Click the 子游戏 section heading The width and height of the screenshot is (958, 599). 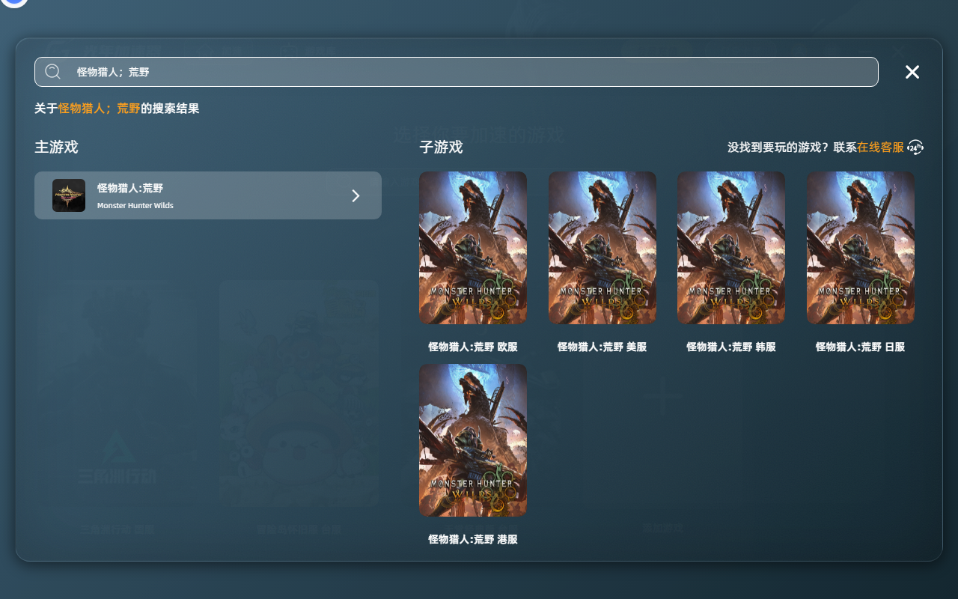coord(441,148)
